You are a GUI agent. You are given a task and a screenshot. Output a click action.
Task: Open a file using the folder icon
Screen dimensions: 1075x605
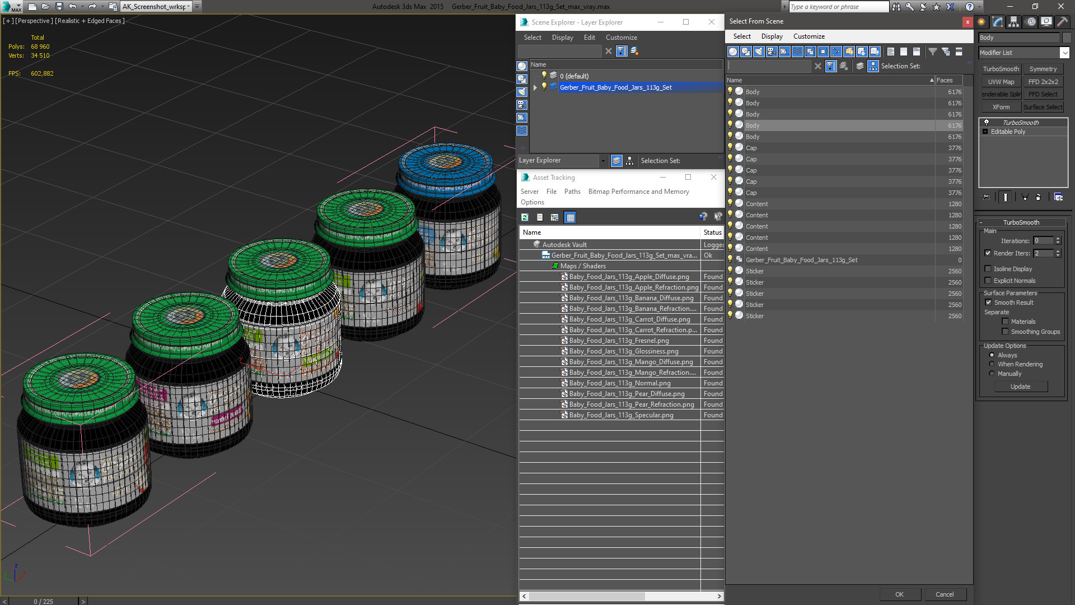point(46,7)
